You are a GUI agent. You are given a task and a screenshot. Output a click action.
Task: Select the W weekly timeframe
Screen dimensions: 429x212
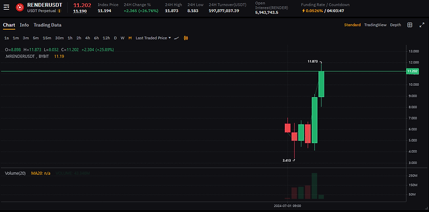coord(122,38)
